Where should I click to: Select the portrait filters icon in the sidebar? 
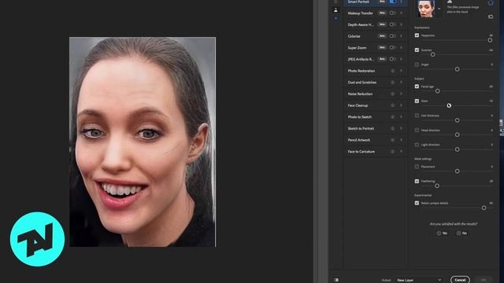coord(336,10)
